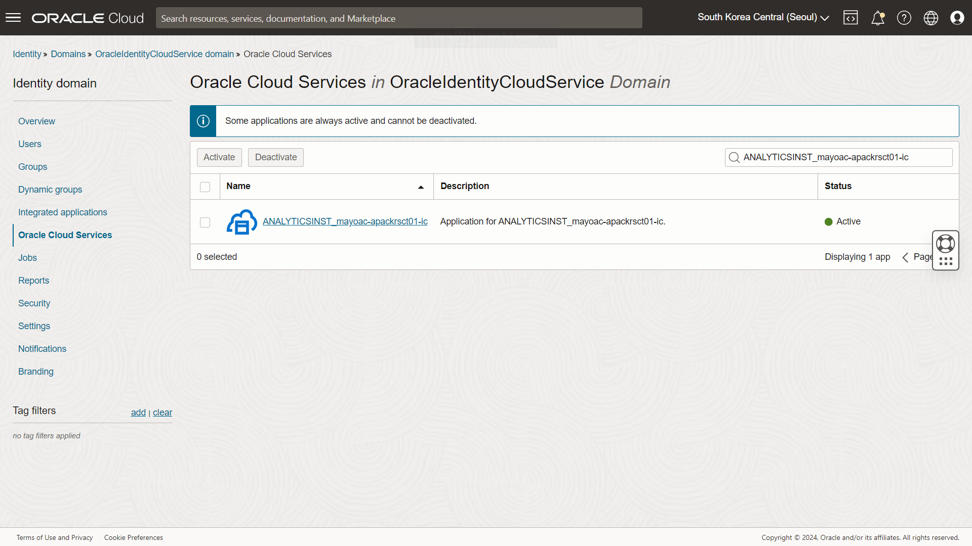The image size is (972, 546).
Task: Click the previous page pagination chevron
Action: pyautogui.click(x=905, y=257)
